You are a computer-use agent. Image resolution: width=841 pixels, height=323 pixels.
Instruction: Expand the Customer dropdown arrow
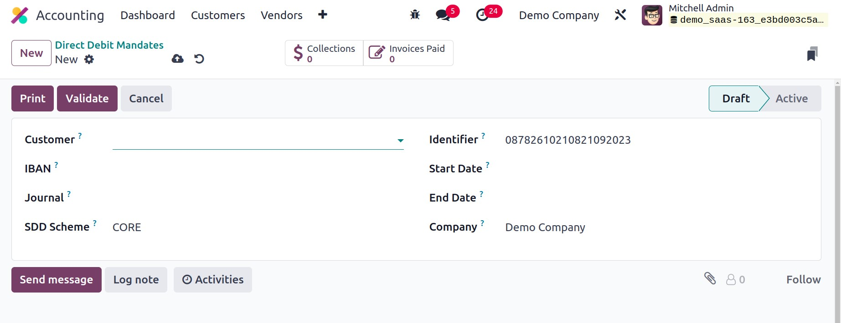click(x=400, y=141)
